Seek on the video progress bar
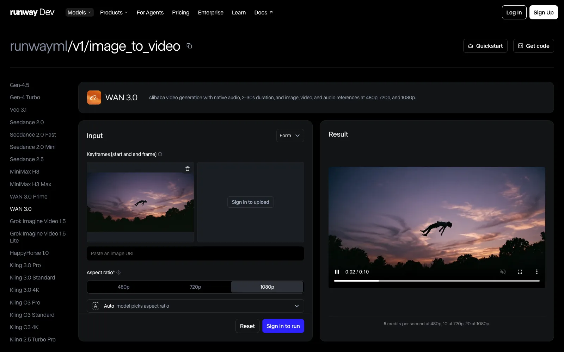Viewport: 564px width, 352px height. coord(437,281)
